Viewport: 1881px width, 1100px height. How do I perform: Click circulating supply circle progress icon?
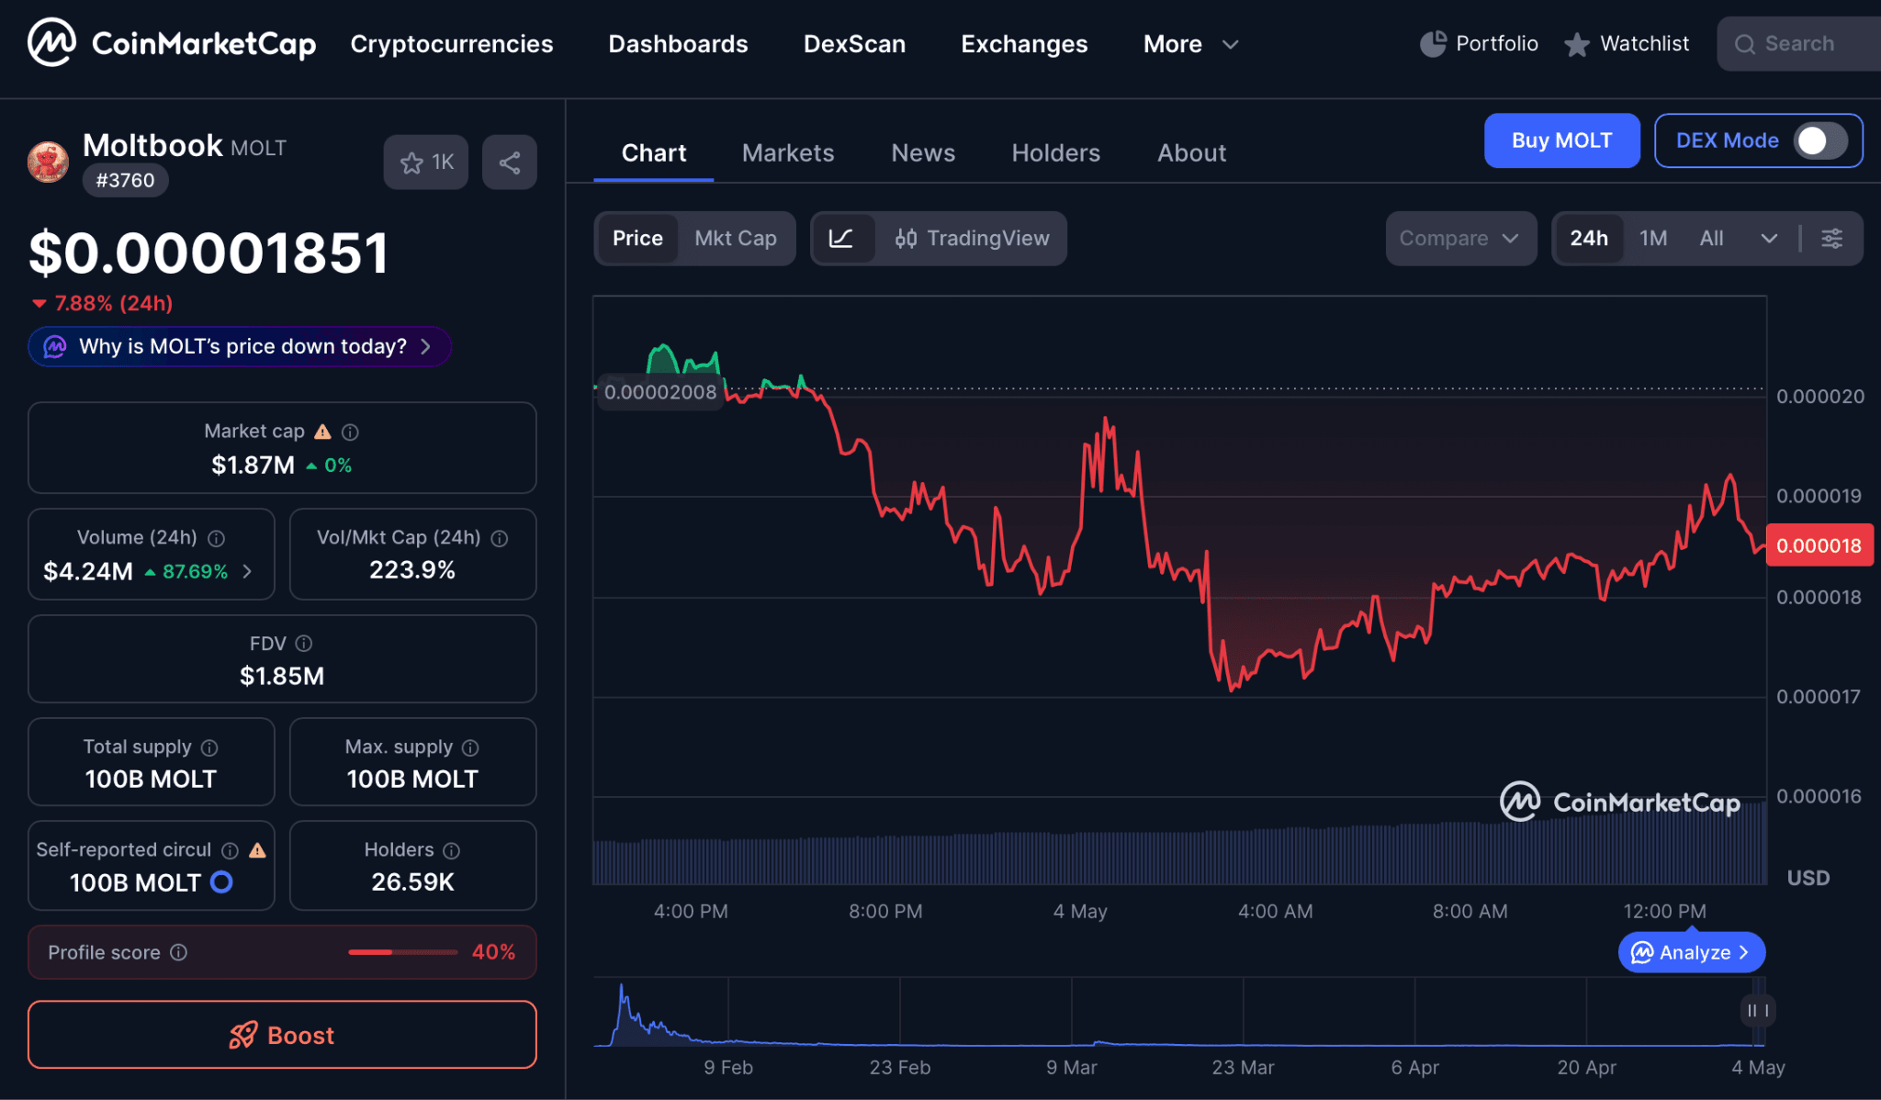coord(221,882)
